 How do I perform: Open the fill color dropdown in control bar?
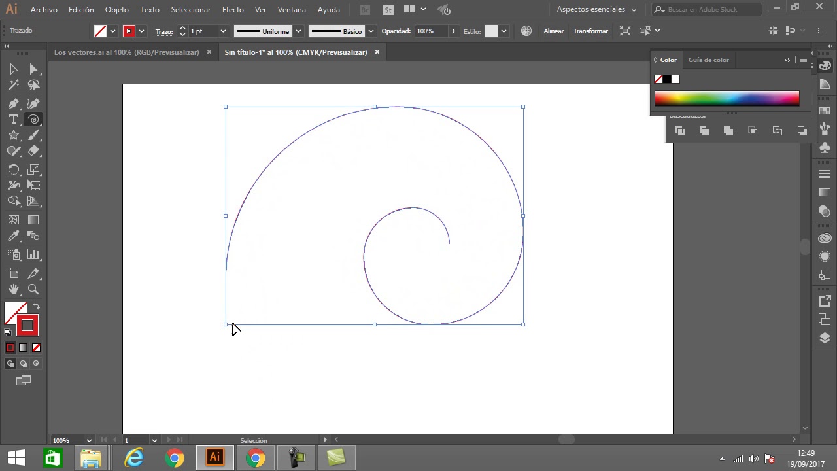coord(112,31)
